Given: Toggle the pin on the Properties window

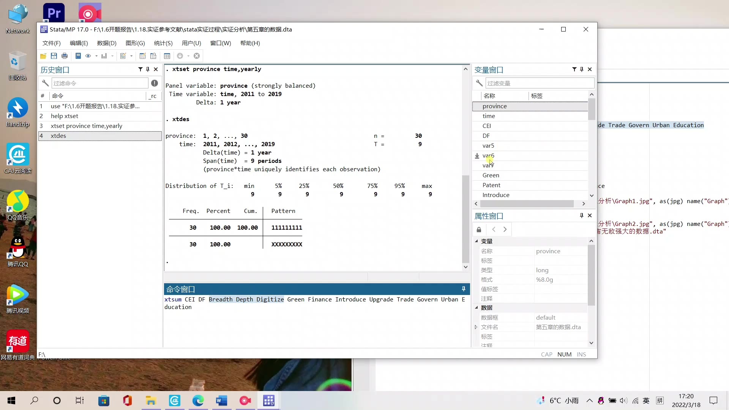Looking at the screenshot, I should coord(582,215).
